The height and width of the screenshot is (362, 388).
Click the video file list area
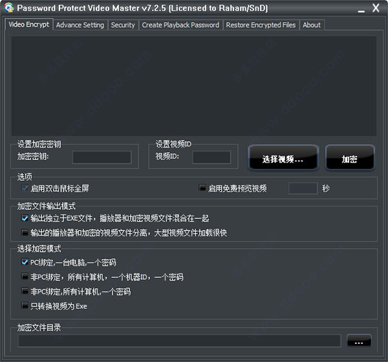pos(194,86)
